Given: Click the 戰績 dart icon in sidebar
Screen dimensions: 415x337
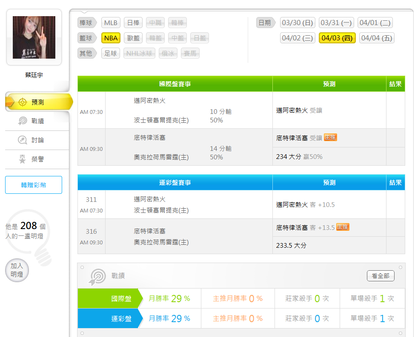Looking at the screenshot, I should (x=23, y=121).
